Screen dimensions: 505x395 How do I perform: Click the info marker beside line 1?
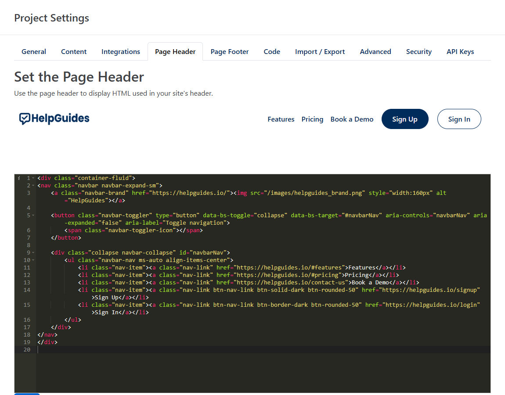pos(19,178)
